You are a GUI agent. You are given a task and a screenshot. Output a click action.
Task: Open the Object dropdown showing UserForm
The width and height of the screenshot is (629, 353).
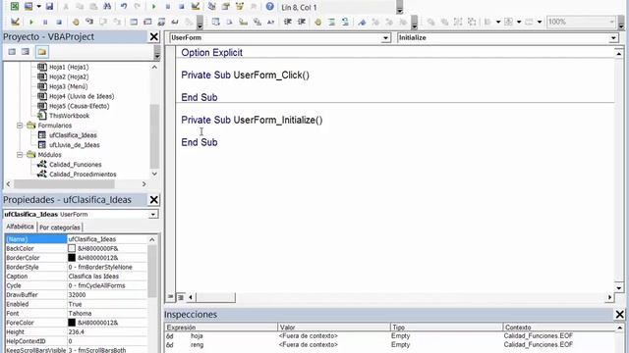tap(385, 38)
